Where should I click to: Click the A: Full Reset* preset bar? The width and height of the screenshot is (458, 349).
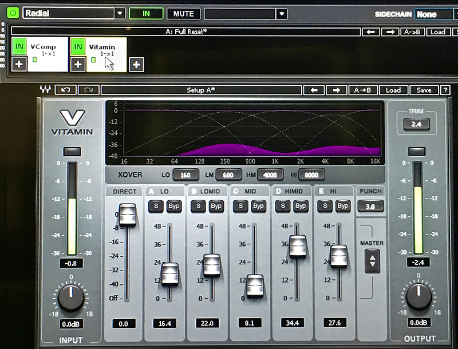coord(185,31)
